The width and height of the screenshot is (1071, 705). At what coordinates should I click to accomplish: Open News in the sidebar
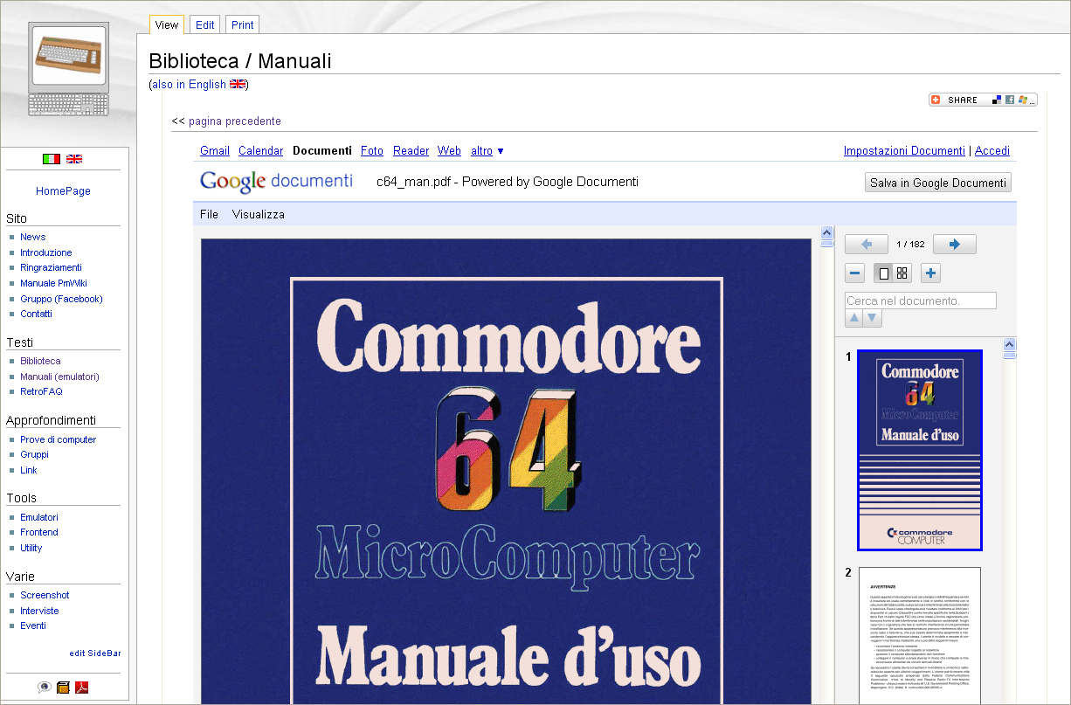coord(33,237)
